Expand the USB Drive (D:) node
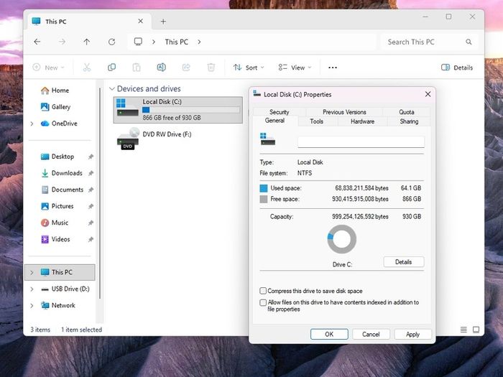Image resolution: width=503 pixels, height=377 pixels. 32,289
